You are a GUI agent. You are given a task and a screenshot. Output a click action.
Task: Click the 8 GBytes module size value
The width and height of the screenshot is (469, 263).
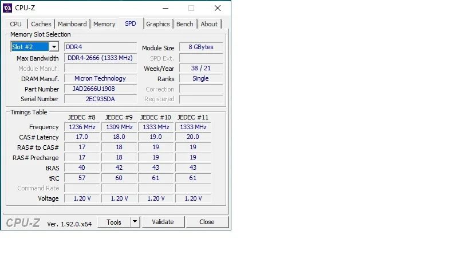[x=201, y=47]
